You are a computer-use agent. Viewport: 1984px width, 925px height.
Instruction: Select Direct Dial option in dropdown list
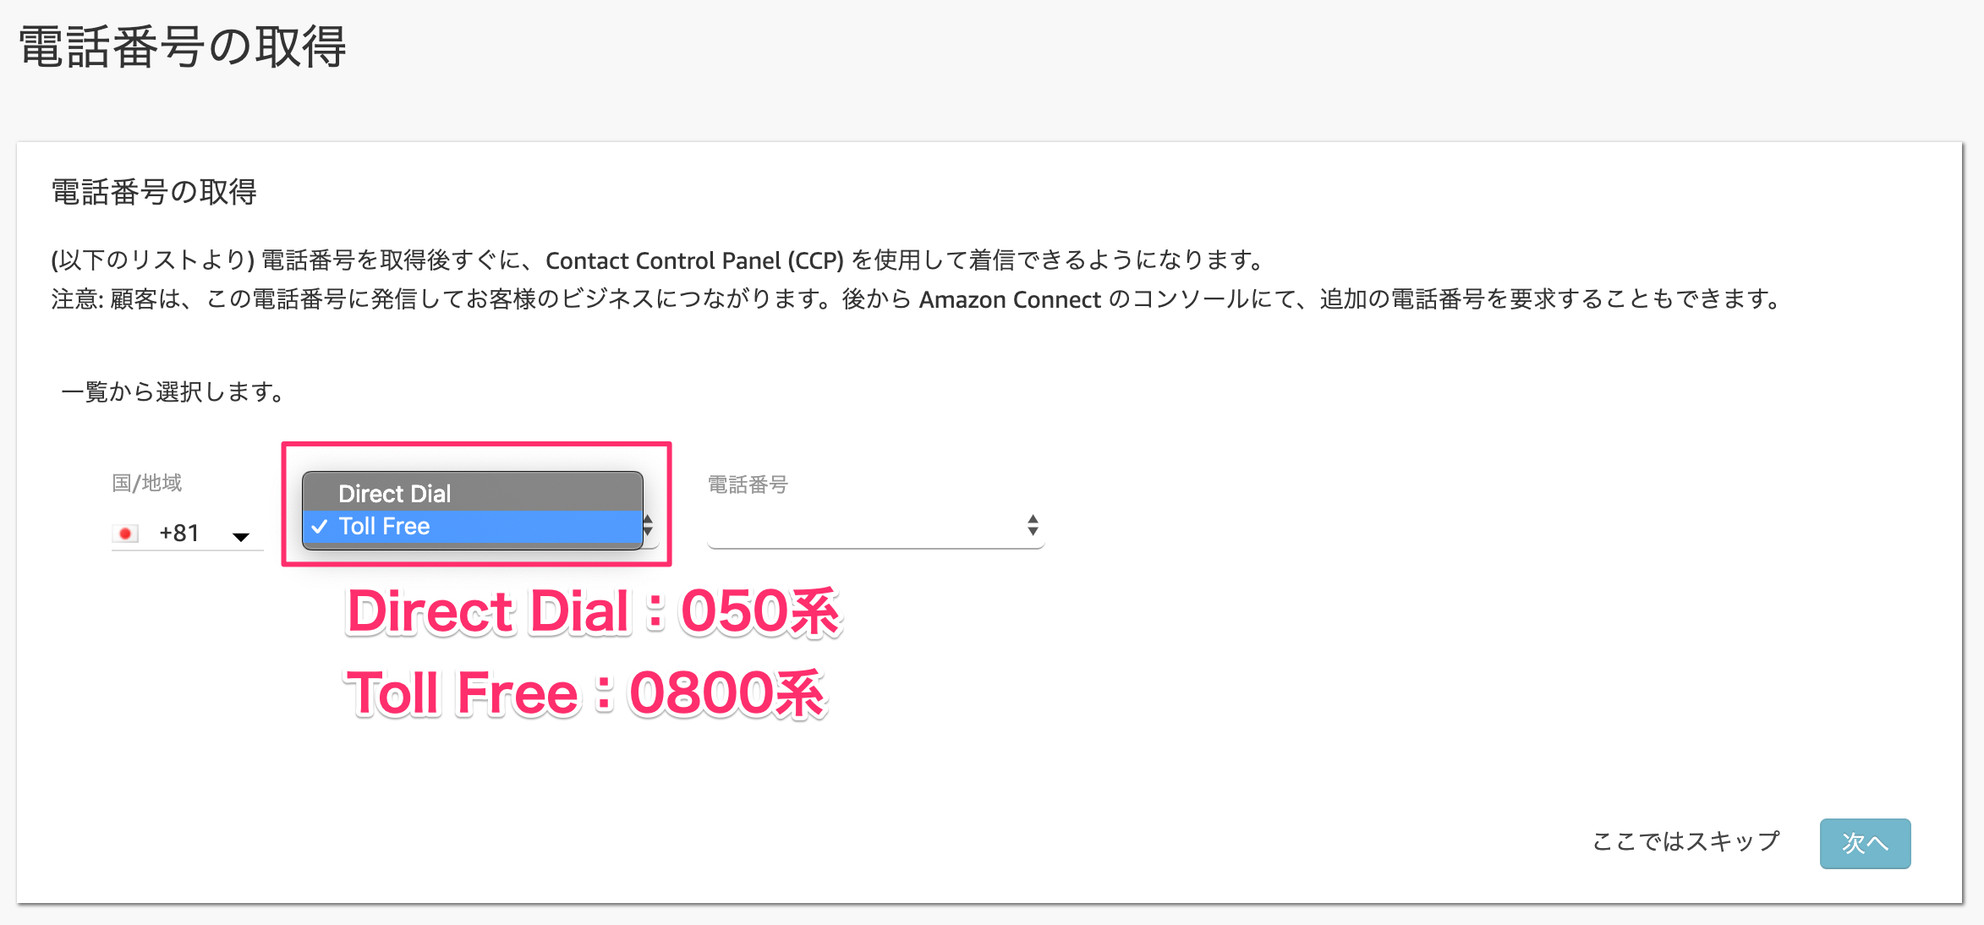pos(472,493)
